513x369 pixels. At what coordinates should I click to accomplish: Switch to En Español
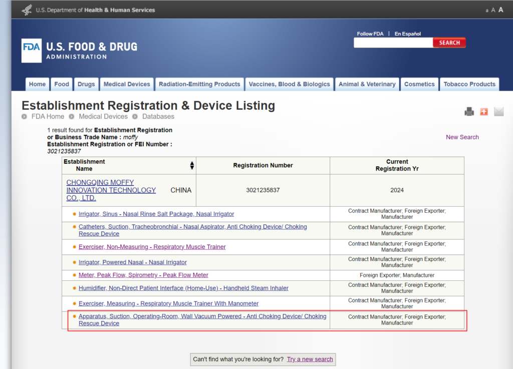coord(408,34)
